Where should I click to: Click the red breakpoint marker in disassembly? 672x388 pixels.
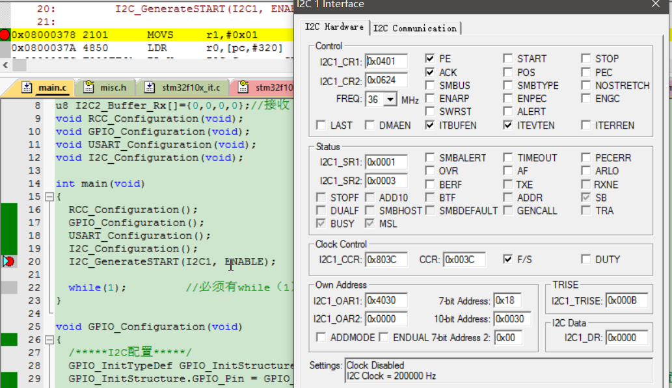tap(5, 34)
